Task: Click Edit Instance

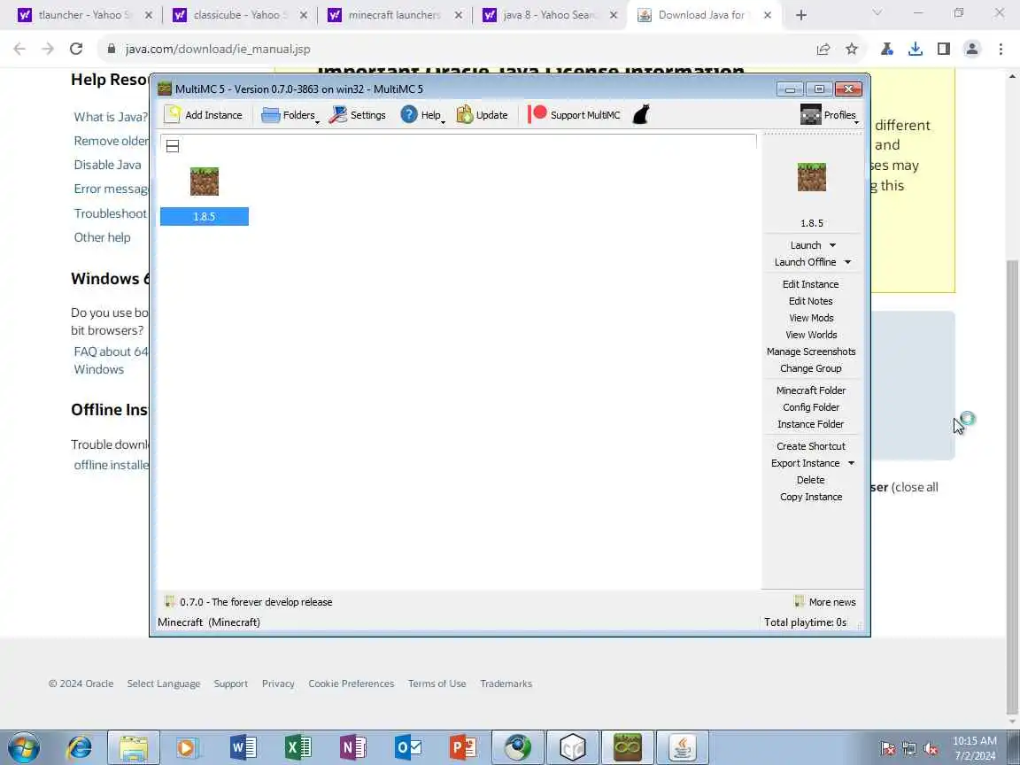Action: [x=810, y=284]
